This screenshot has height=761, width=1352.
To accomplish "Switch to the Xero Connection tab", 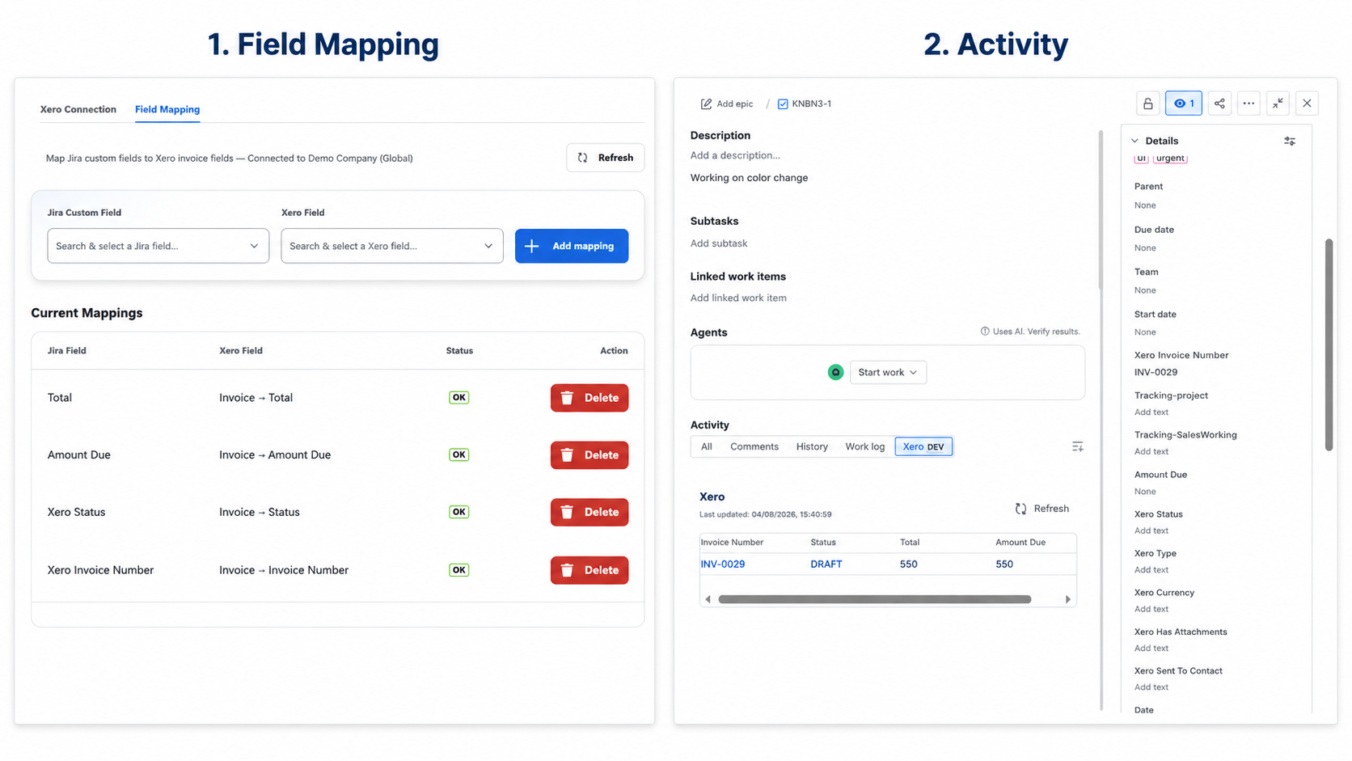I will point(78,109).
